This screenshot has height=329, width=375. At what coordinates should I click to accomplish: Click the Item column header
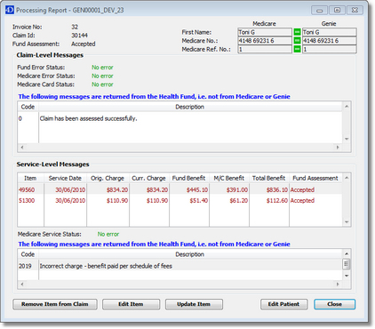click(30, 178)
